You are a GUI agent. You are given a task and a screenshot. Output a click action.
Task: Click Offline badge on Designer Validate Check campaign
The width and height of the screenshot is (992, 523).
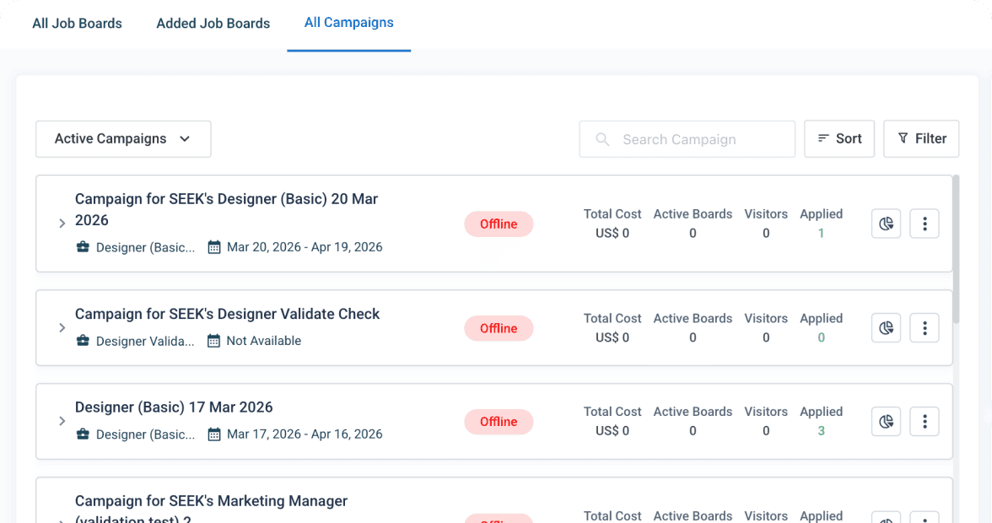point(499,328)
